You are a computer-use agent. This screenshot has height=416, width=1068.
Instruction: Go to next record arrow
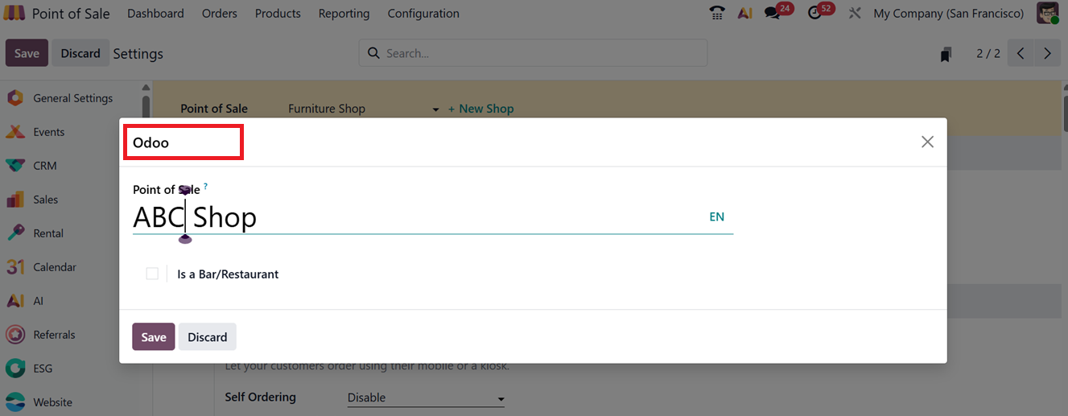coord(1047,54)
